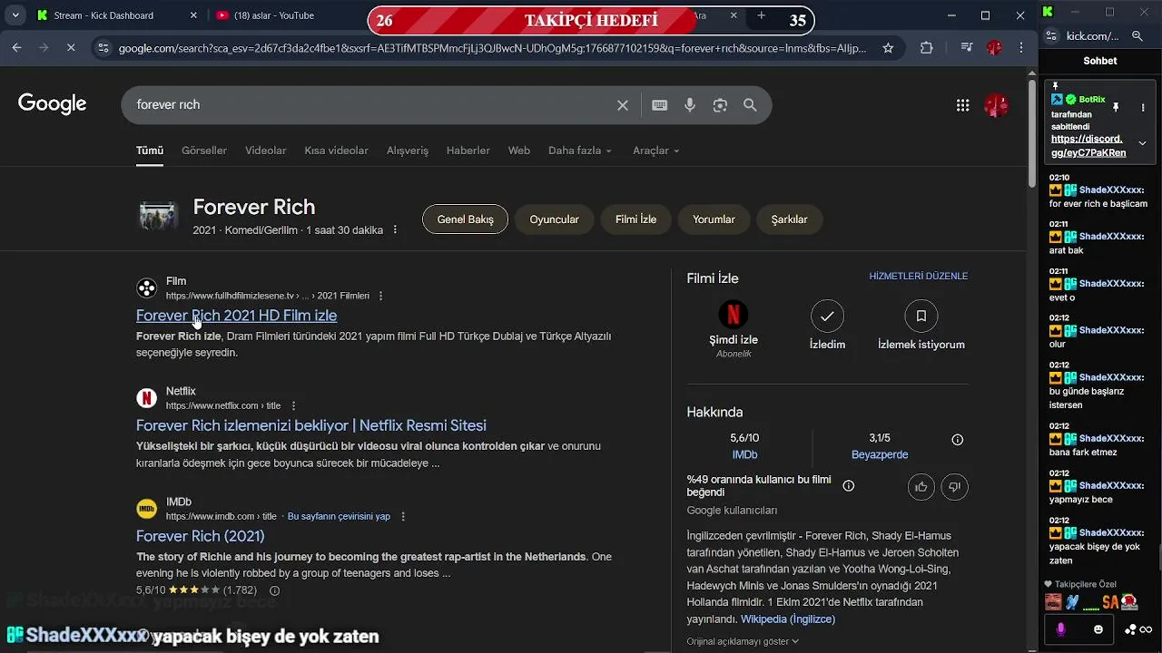This screenshot has width=1162, height=653.
Task: Open Netflix Resmi Sitesi result link
Action: coord(311,425)
